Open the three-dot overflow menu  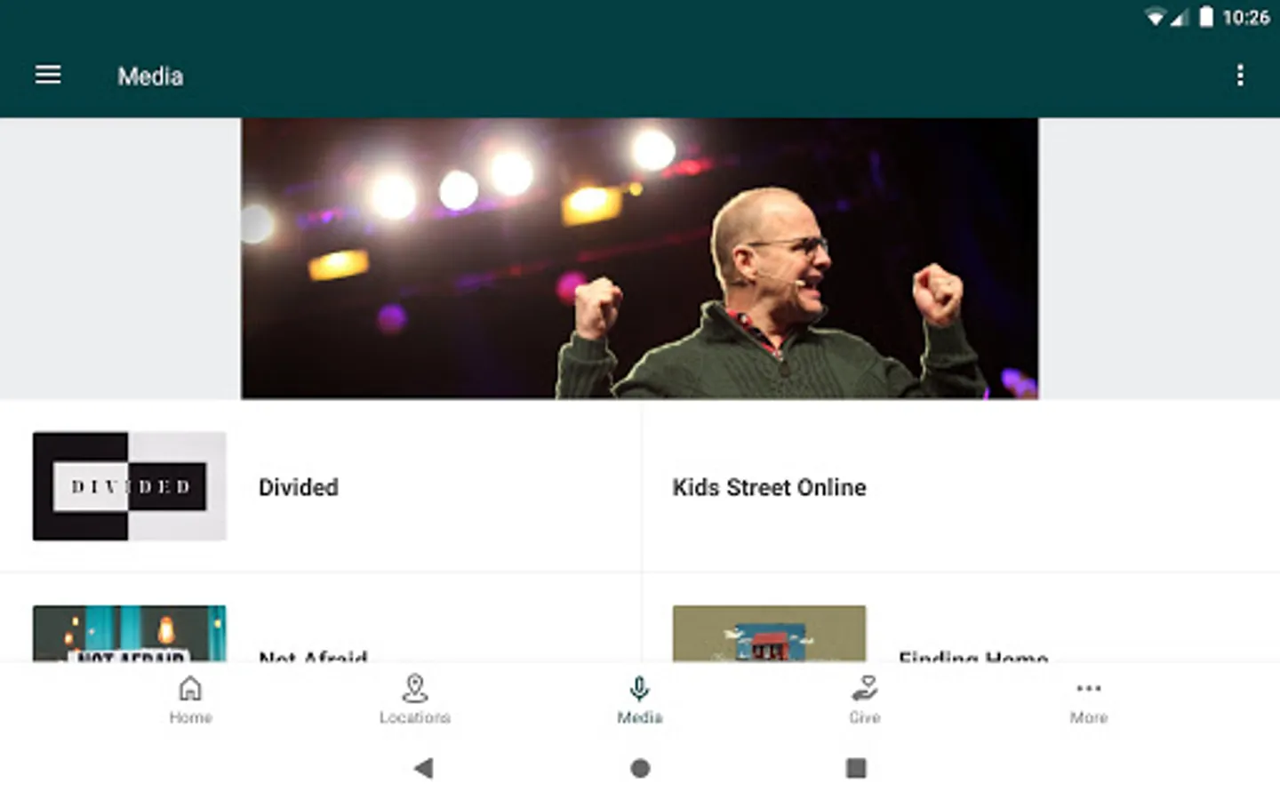(x=1240, y=76)
